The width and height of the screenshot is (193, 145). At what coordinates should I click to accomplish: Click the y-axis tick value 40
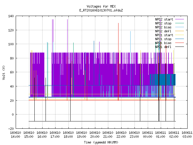point(12,86)
